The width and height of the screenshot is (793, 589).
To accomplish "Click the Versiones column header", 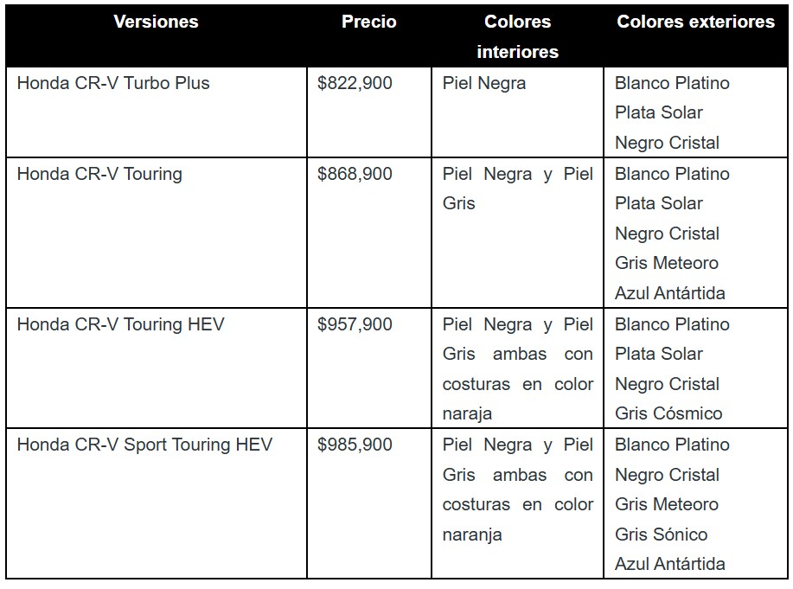I will [156, 22].
